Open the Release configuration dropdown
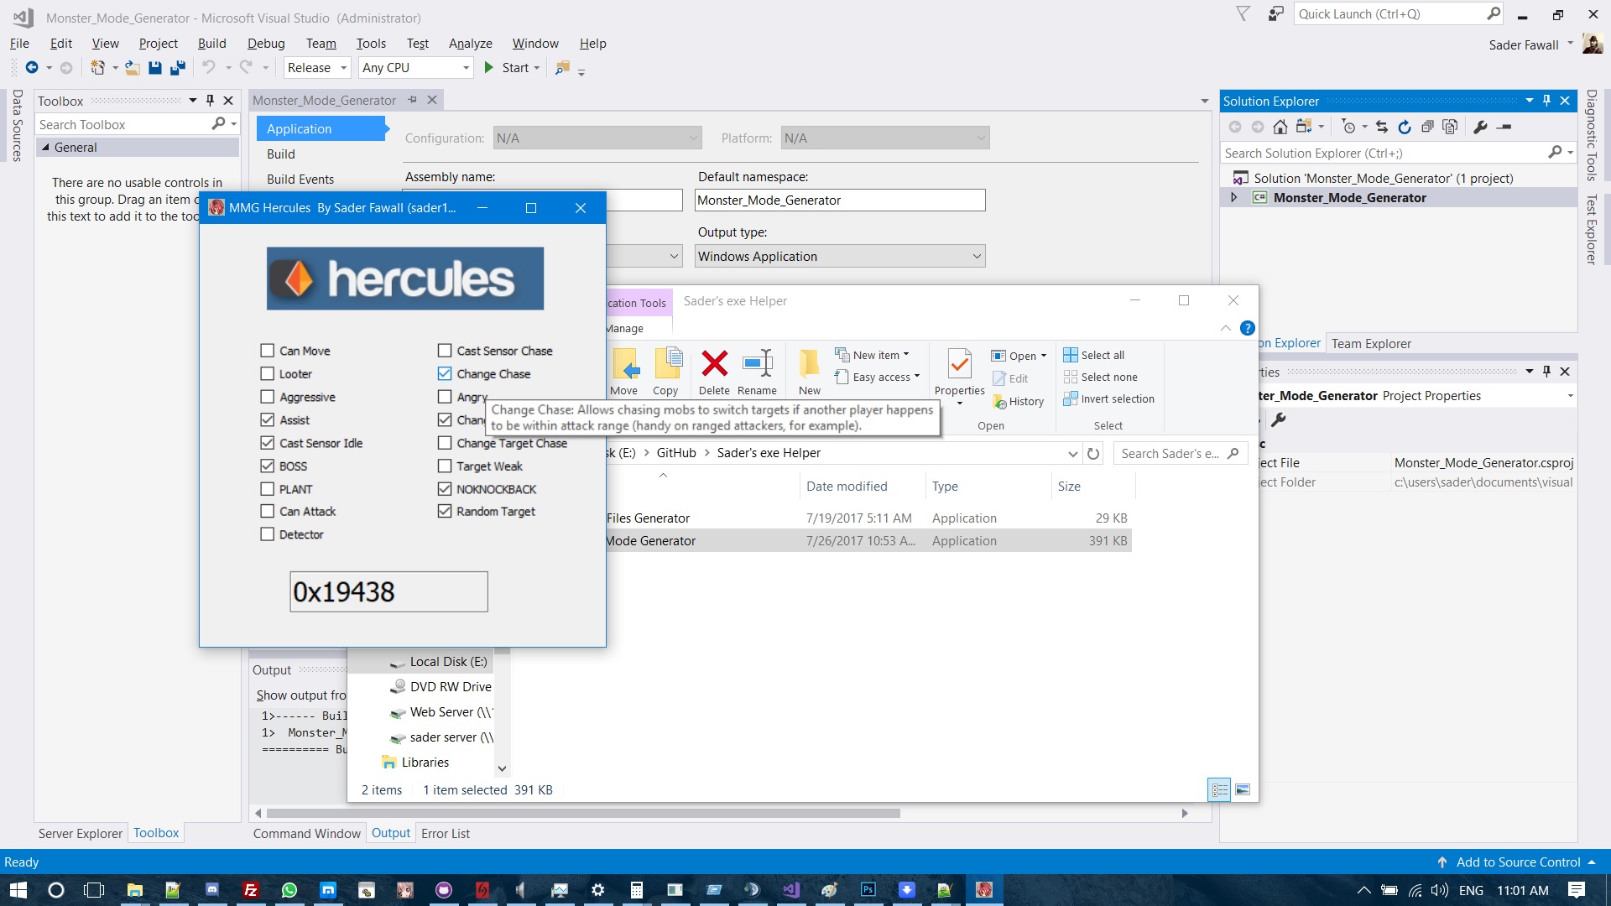This screenshot has height=906, width=1611. coord(317,68)
